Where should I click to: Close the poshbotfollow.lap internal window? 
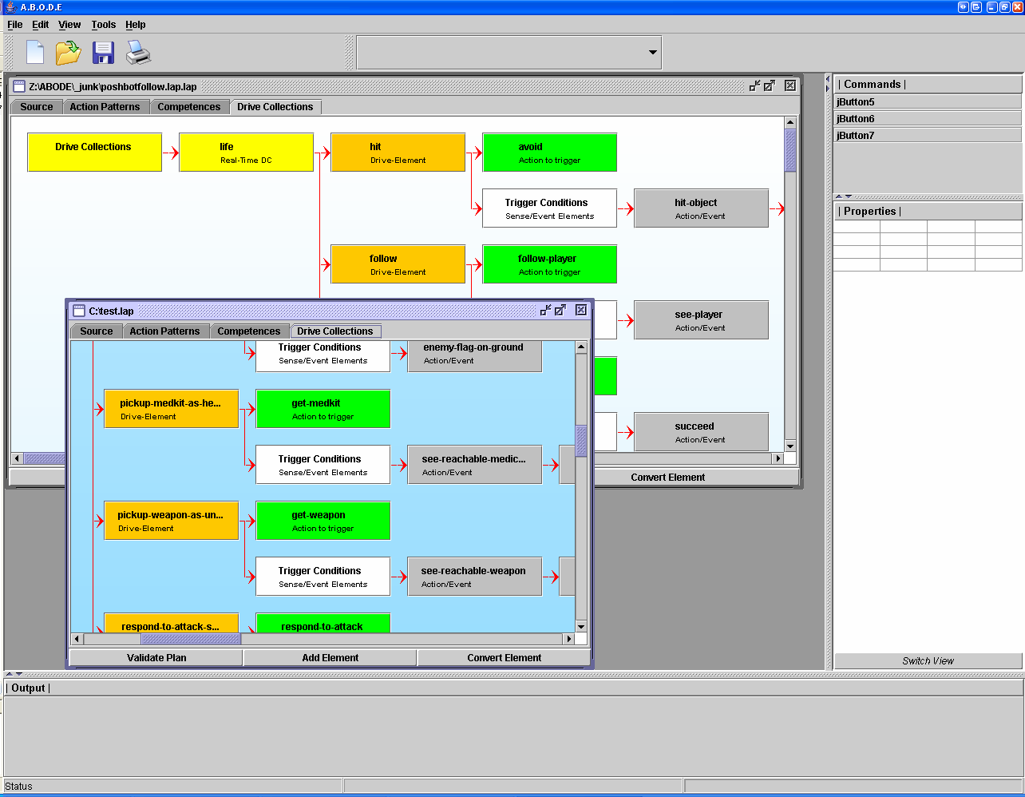(x=790, y=85)
